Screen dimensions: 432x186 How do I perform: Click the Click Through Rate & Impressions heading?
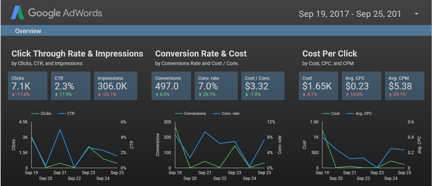(77, 54)
